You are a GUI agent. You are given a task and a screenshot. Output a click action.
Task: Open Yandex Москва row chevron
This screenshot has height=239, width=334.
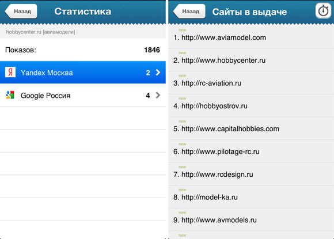(158, 73)
